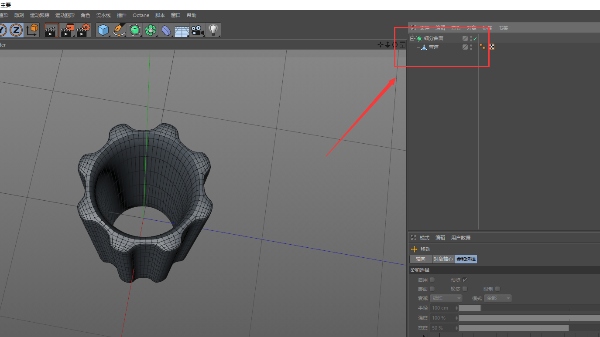Click the 管道 checkerboard UVW tag

[492, 47]
